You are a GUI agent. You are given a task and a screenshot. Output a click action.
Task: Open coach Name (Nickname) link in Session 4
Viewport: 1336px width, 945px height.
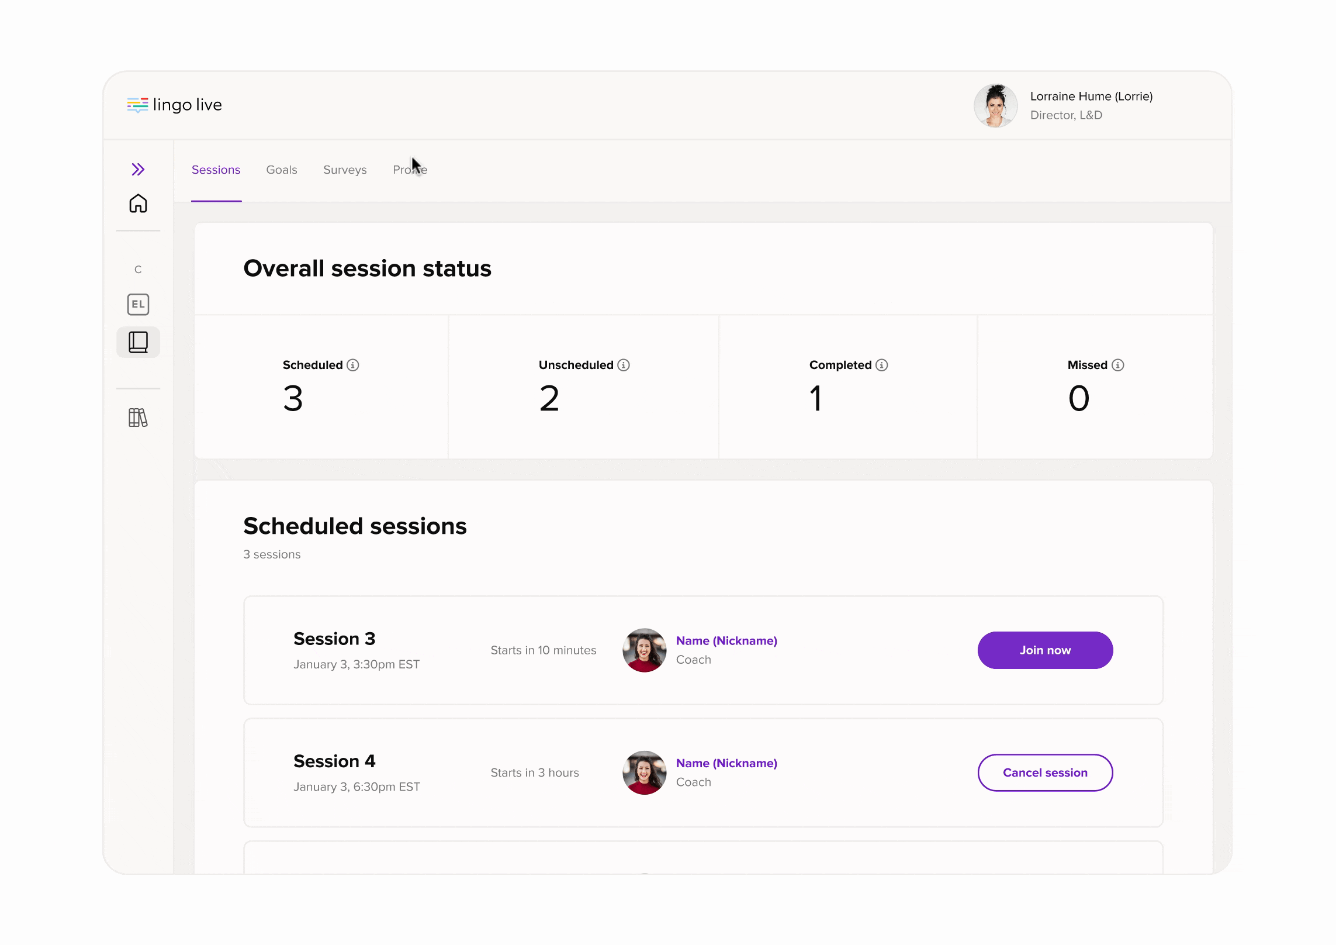(726, 763)
